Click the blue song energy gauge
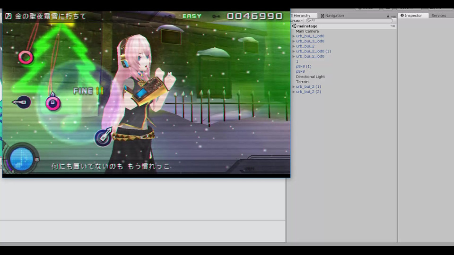The height and width of the screenshot is (255, 454). 21,159
